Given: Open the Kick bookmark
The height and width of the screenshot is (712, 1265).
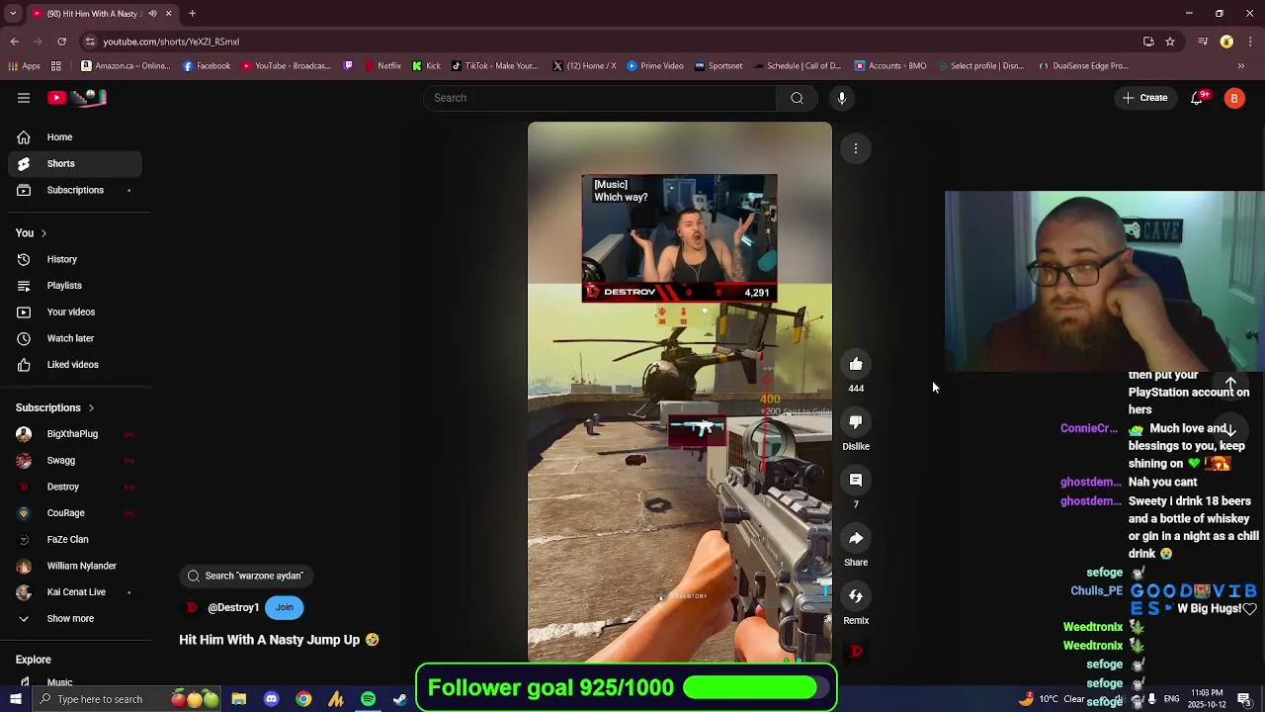Looking at the screenshot, I should point(426,66).
